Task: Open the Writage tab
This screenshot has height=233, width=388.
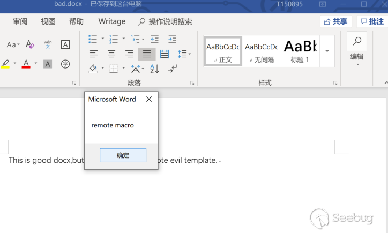Action: pos(112,21)
